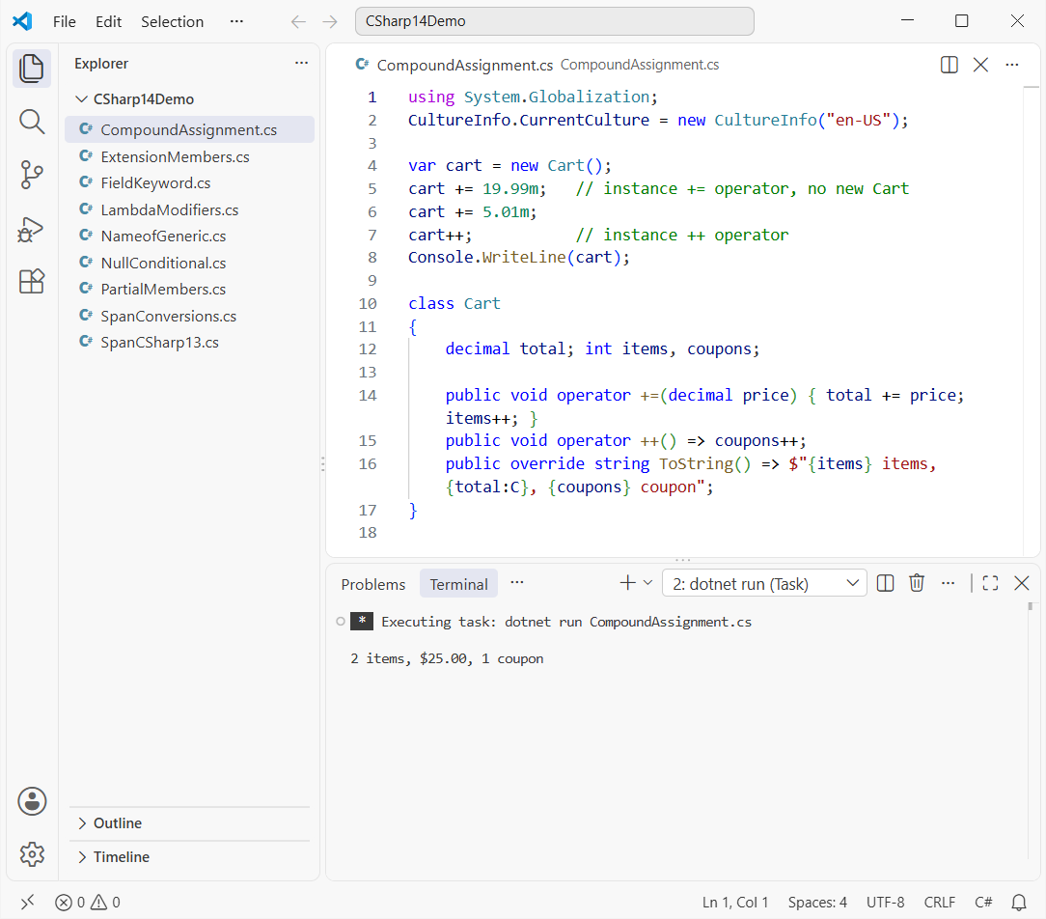
Task: Click CompoundAssignment.cs breadcrumb path
Action: click(x=639, y=65)
